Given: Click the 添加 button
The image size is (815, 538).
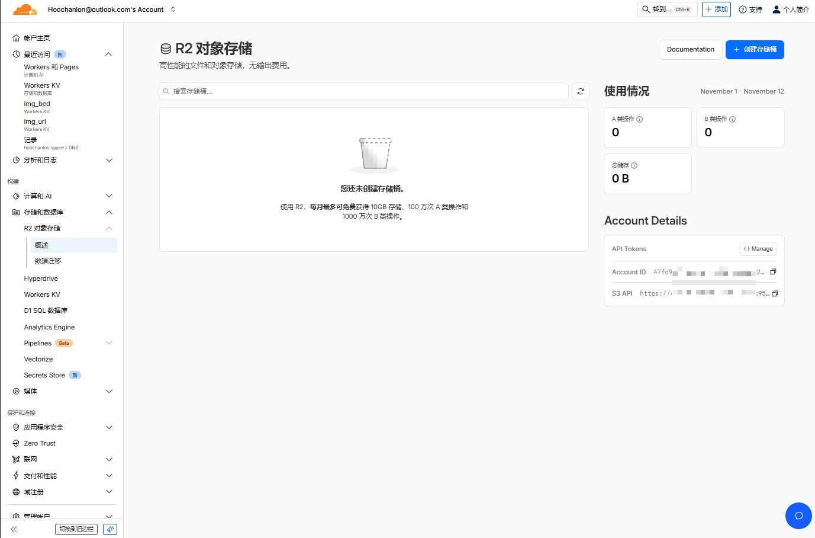Looking at the screenshot, I should (x=716, y=9).
